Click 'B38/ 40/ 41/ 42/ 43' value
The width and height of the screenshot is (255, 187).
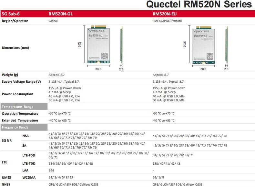166,163
